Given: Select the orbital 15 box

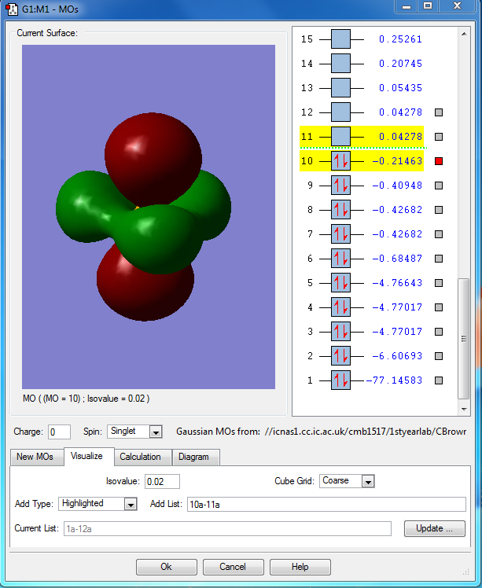Looking at the screenshot, I should pos(340,39).
